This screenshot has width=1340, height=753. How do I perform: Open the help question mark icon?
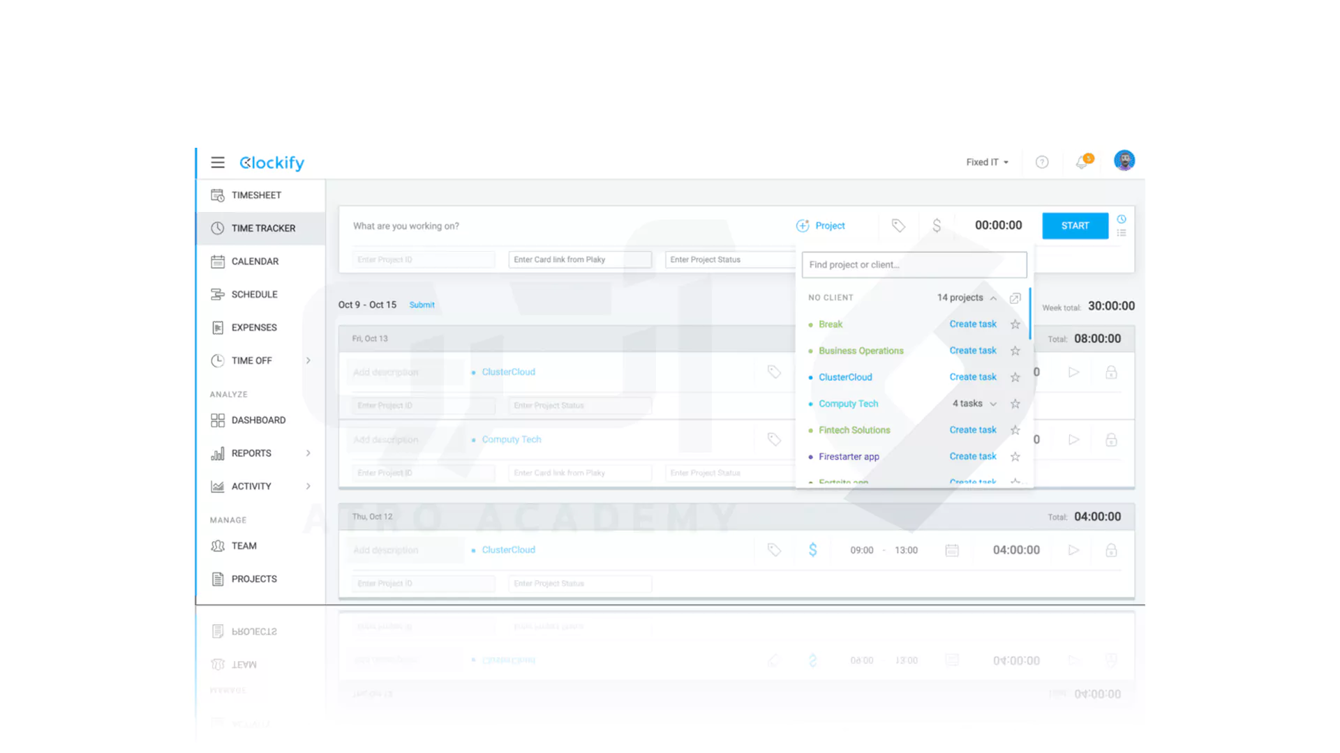(x=1042, y=162)
